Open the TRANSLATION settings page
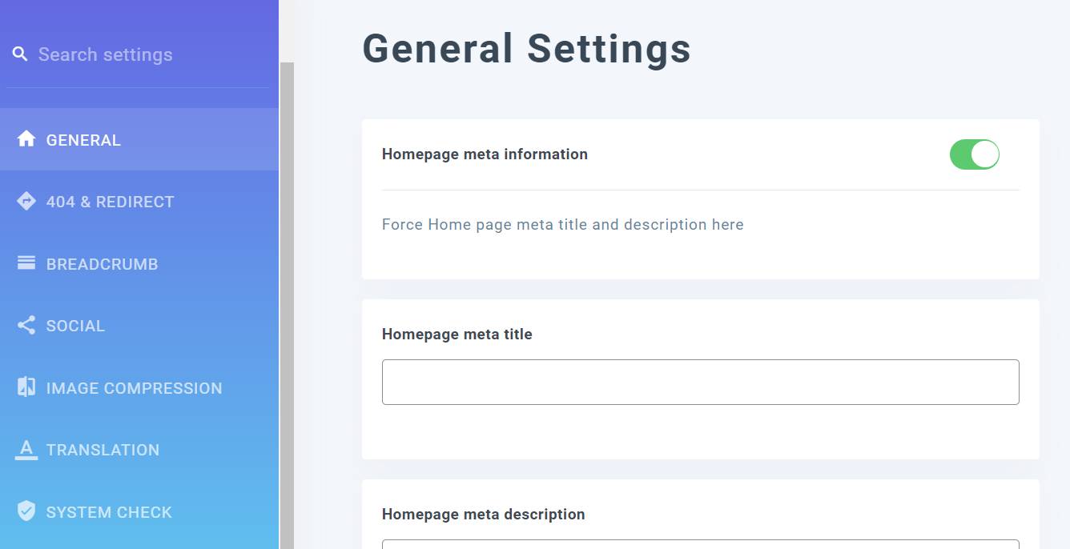The image size is (1070, 549). tap(104, 449)
